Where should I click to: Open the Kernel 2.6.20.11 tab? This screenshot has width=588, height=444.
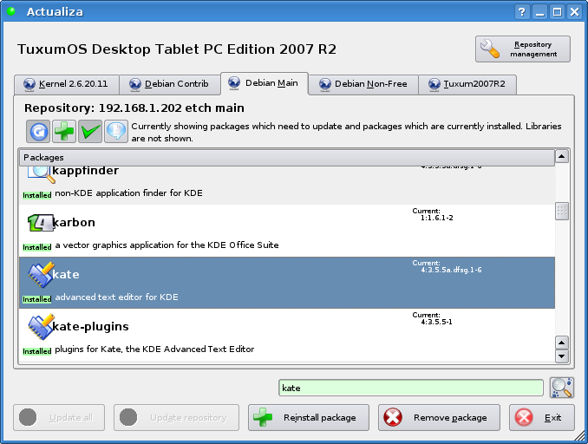tap(67, 84)
